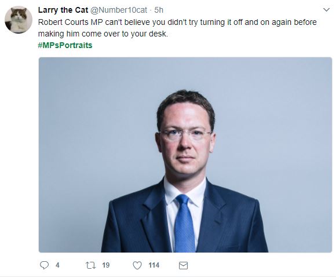Open the 5h timestamp permalink
Viewport: 336px width, 278px height.
point(159,10)
